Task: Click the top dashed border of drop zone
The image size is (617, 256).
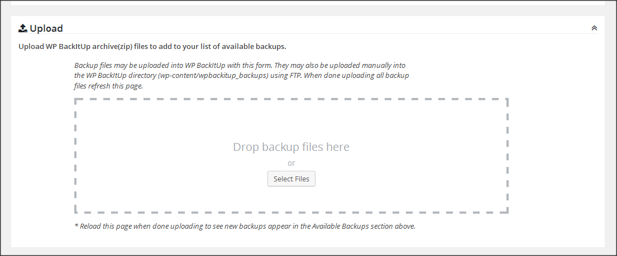Action: click(291, 99)
